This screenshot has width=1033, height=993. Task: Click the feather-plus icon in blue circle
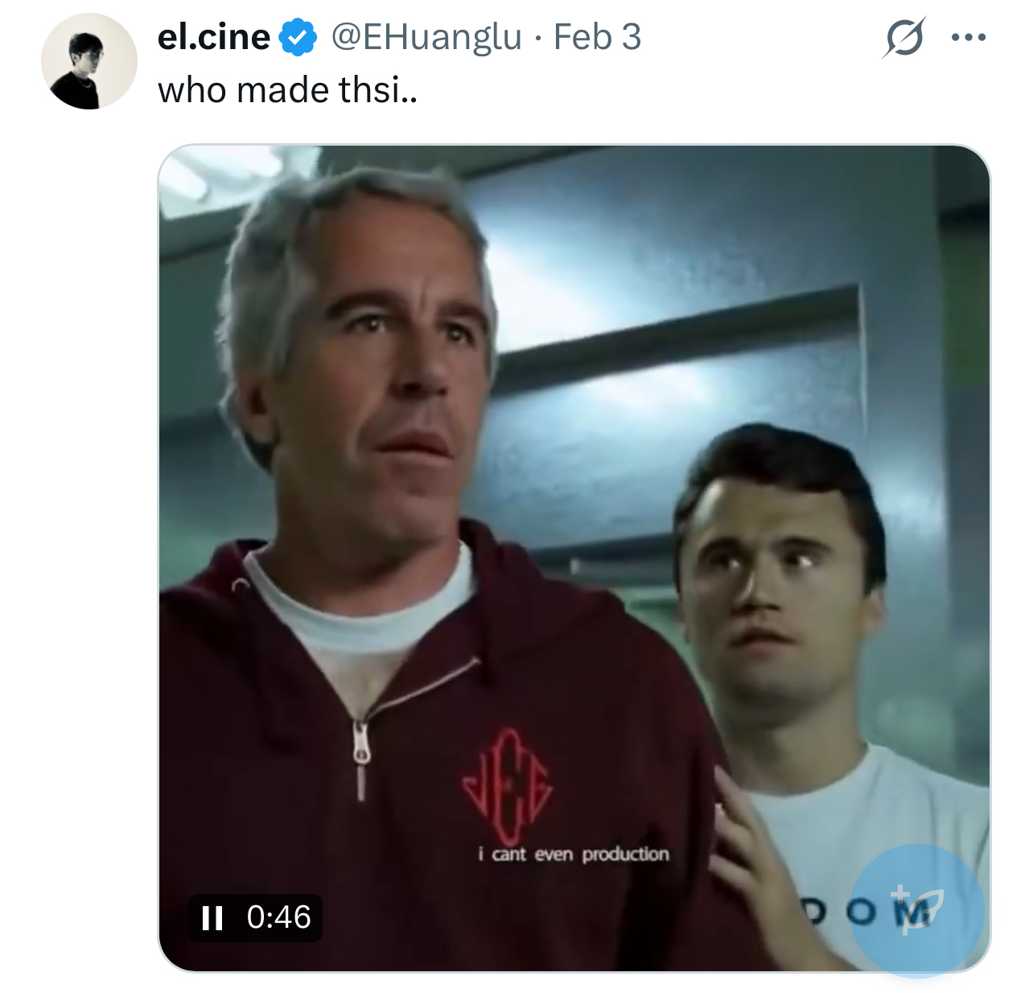[x=917, y=910]
